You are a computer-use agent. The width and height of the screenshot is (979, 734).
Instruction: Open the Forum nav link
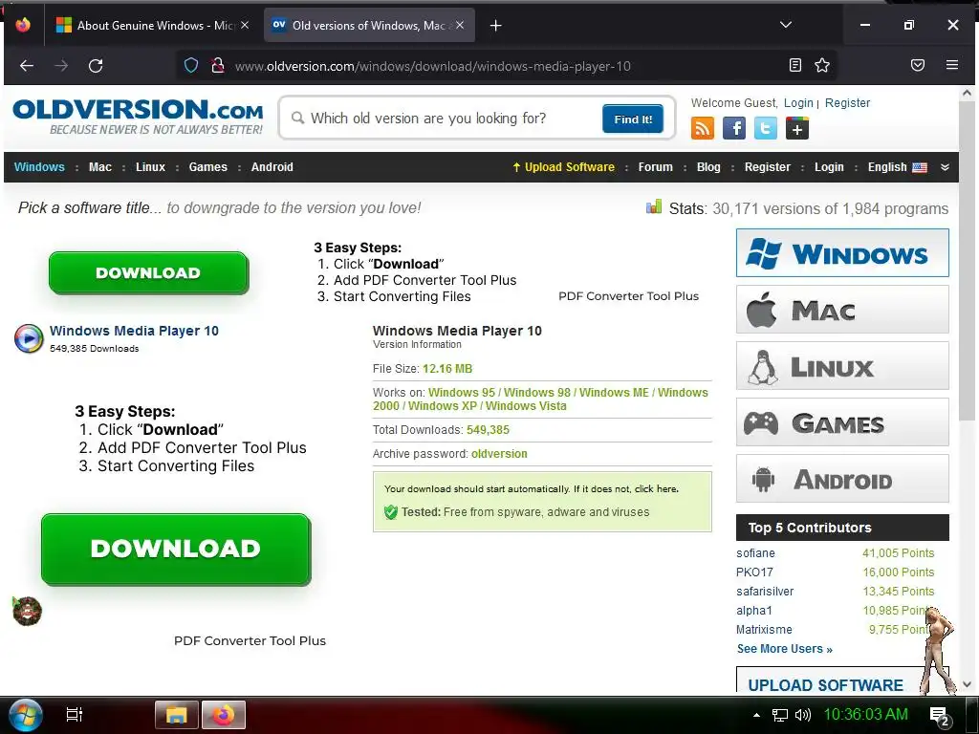655,167
